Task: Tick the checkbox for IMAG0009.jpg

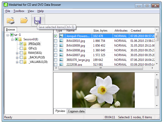Action: click(x=55, y=46)
